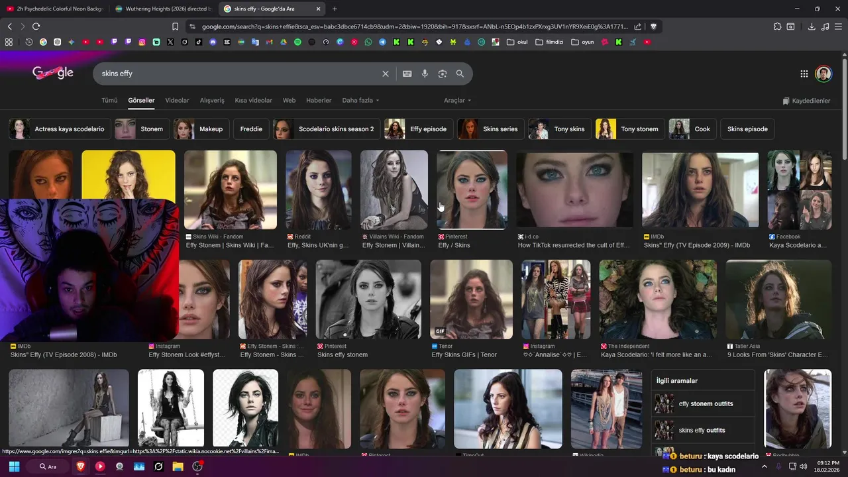848x477 pixels.
Task: Open the Tenor 'Effy Skins GIFs' thumbnail
Action: coord(471,299)
